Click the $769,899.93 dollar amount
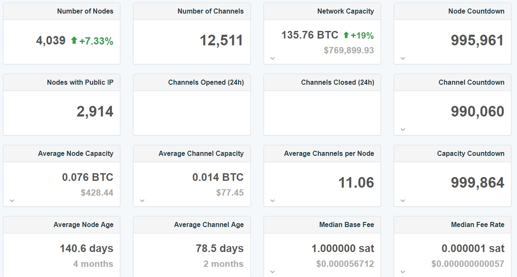Viewport: 517px width, 277px height. (348, 50)
